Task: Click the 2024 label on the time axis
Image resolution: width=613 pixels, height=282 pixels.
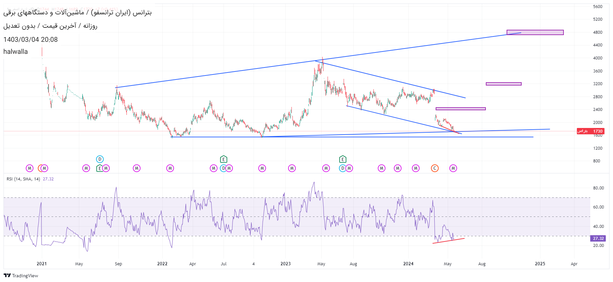Action: [x=408, y=264]
